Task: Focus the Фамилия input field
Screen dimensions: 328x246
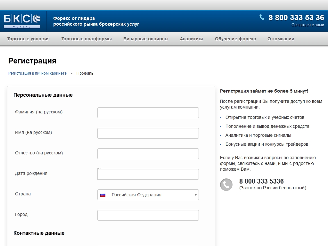Action: (x=148, y=113)
